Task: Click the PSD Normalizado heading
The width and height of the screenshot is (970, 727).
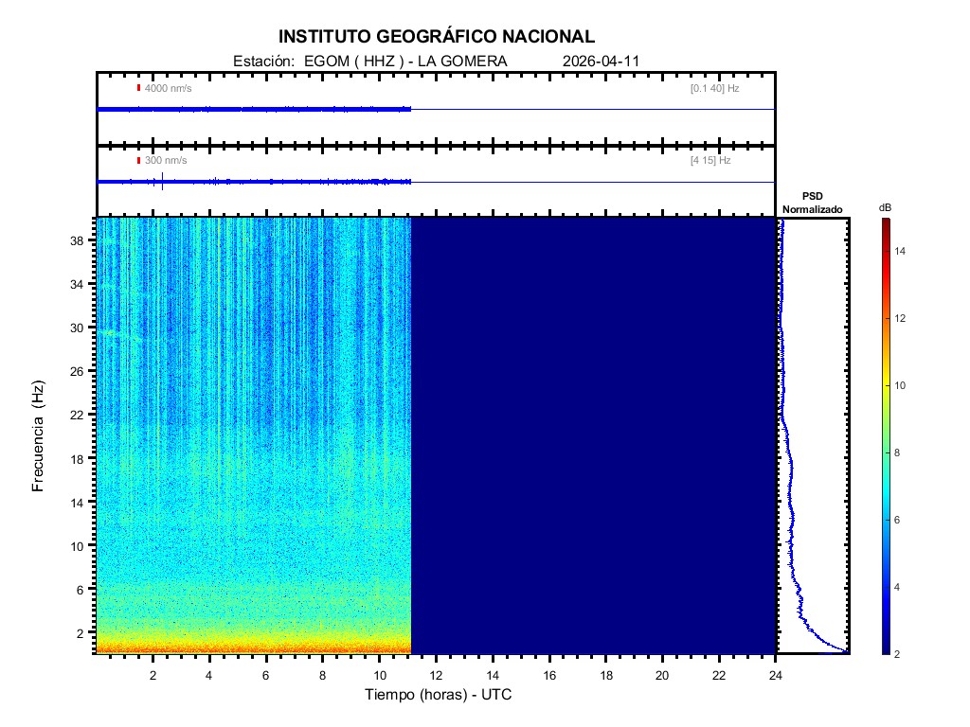Action: (813, 203)
